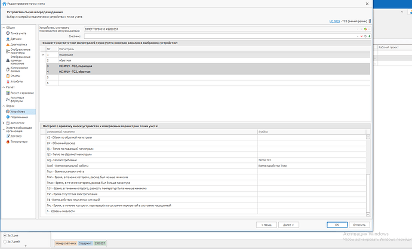This screenshot has width=412, height=249.
Task: Open the Отчеты sidebar item
Action: (x=16, y=76)
